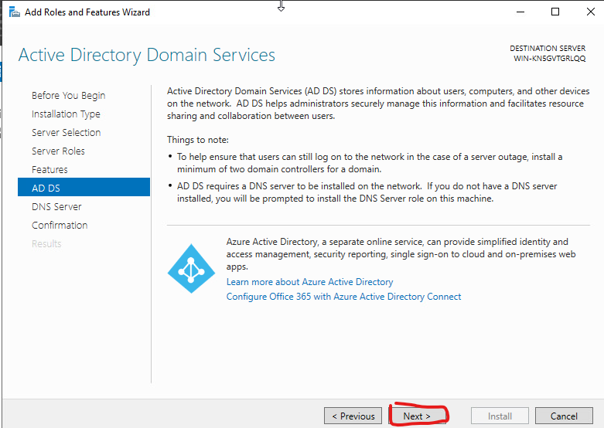Close the Add Roles and Features Wizard

pos(590,12)
